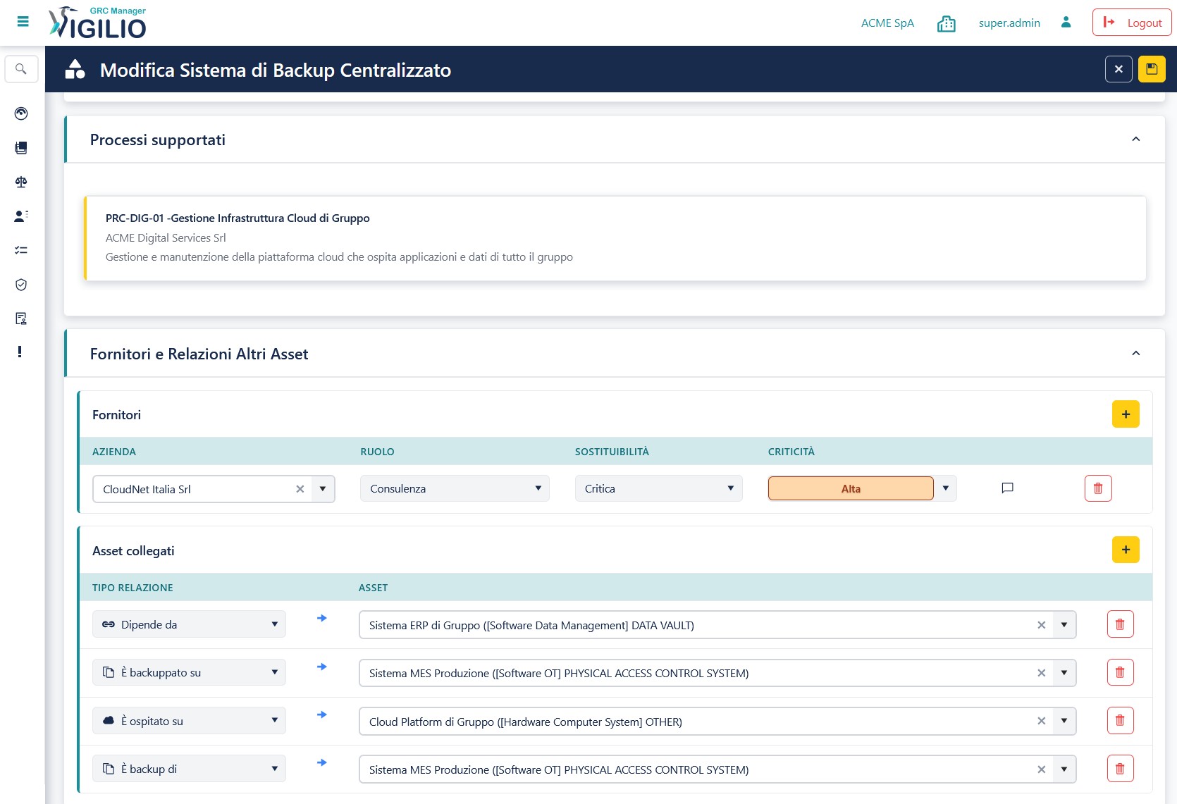1177x804 pixels.
Task: Click the company building icon
Action: tap(947, 23)
